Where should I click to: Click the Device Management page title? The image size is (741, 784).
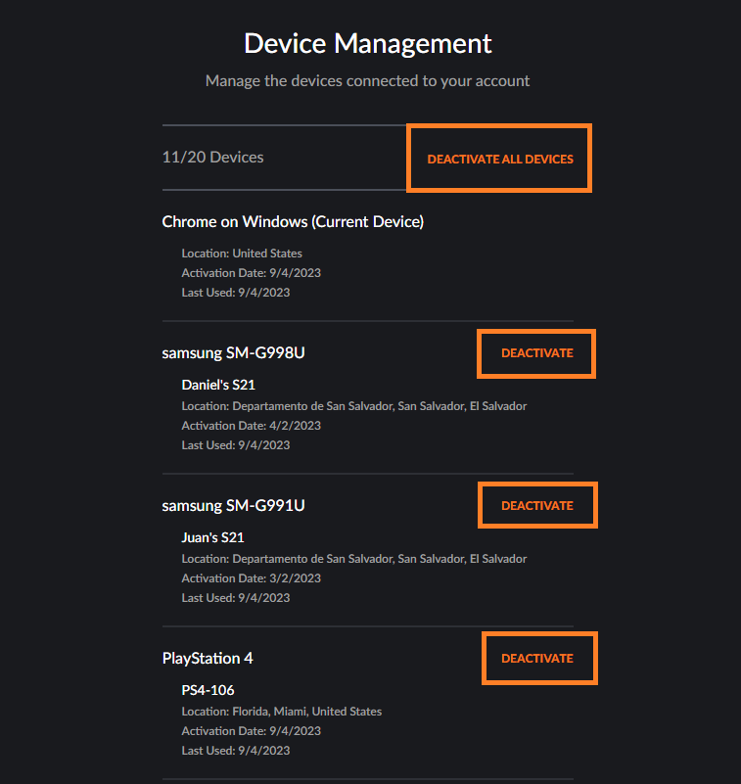[x=367, y=43]
